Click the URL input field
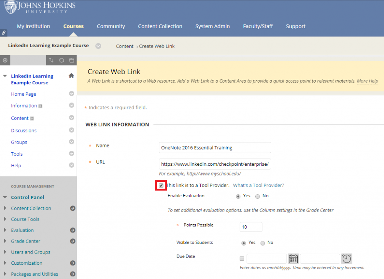 pyautogui.click(x=215, y=164)
